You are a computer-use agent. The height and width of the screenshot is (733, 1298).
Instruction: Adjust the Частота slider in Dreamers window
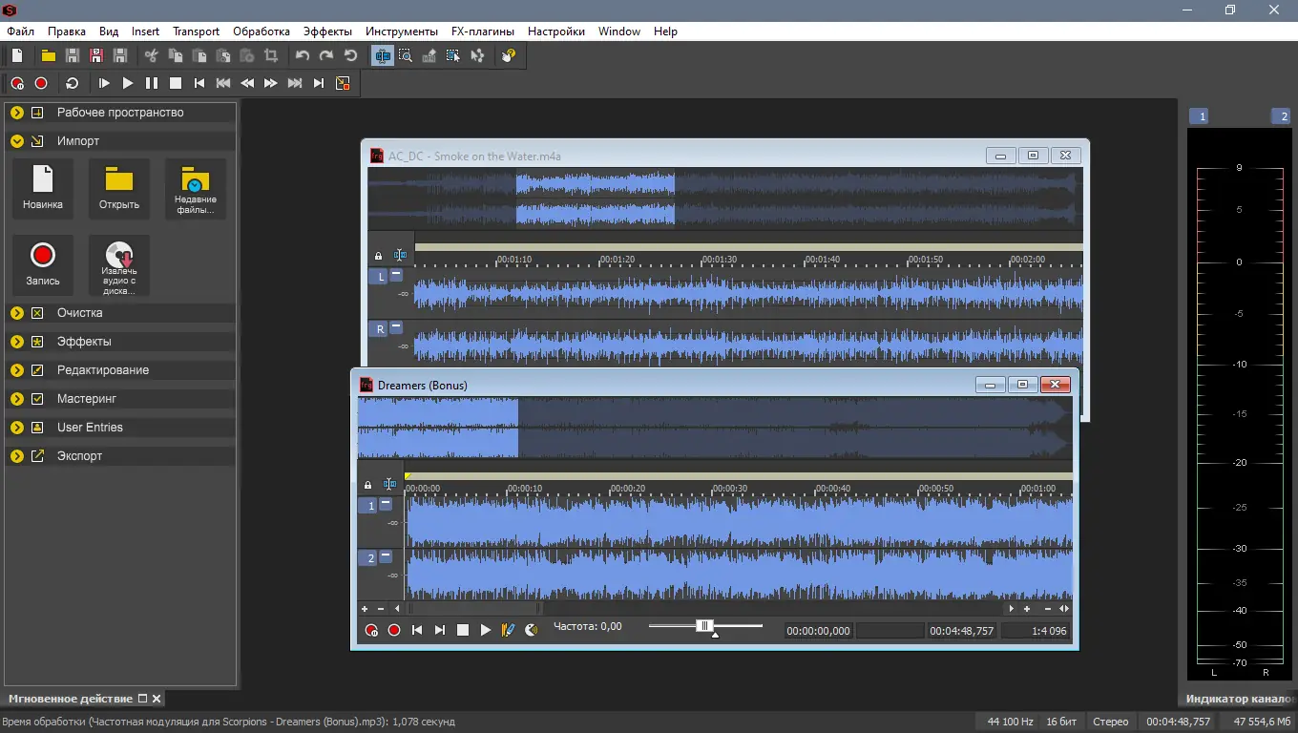coord(704,626)
